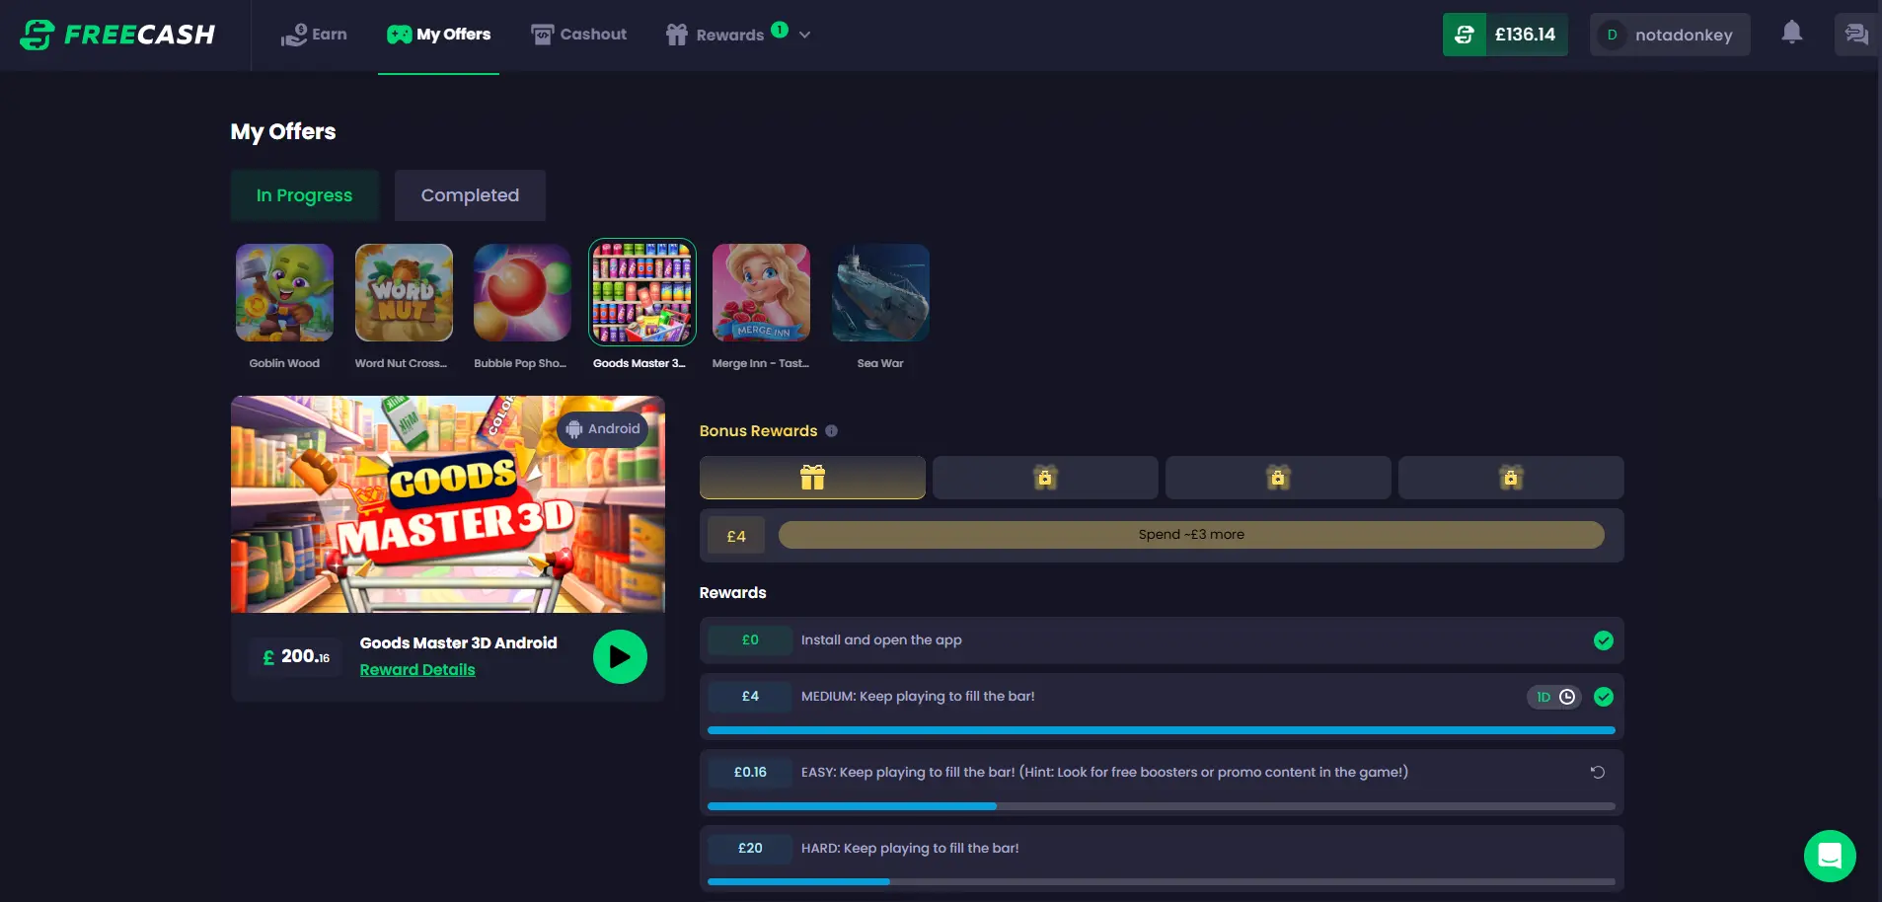The width and height of the screenshot is (1882, 902).
Task: Open the first bonus gift reward
Action: tap(812, 478)
